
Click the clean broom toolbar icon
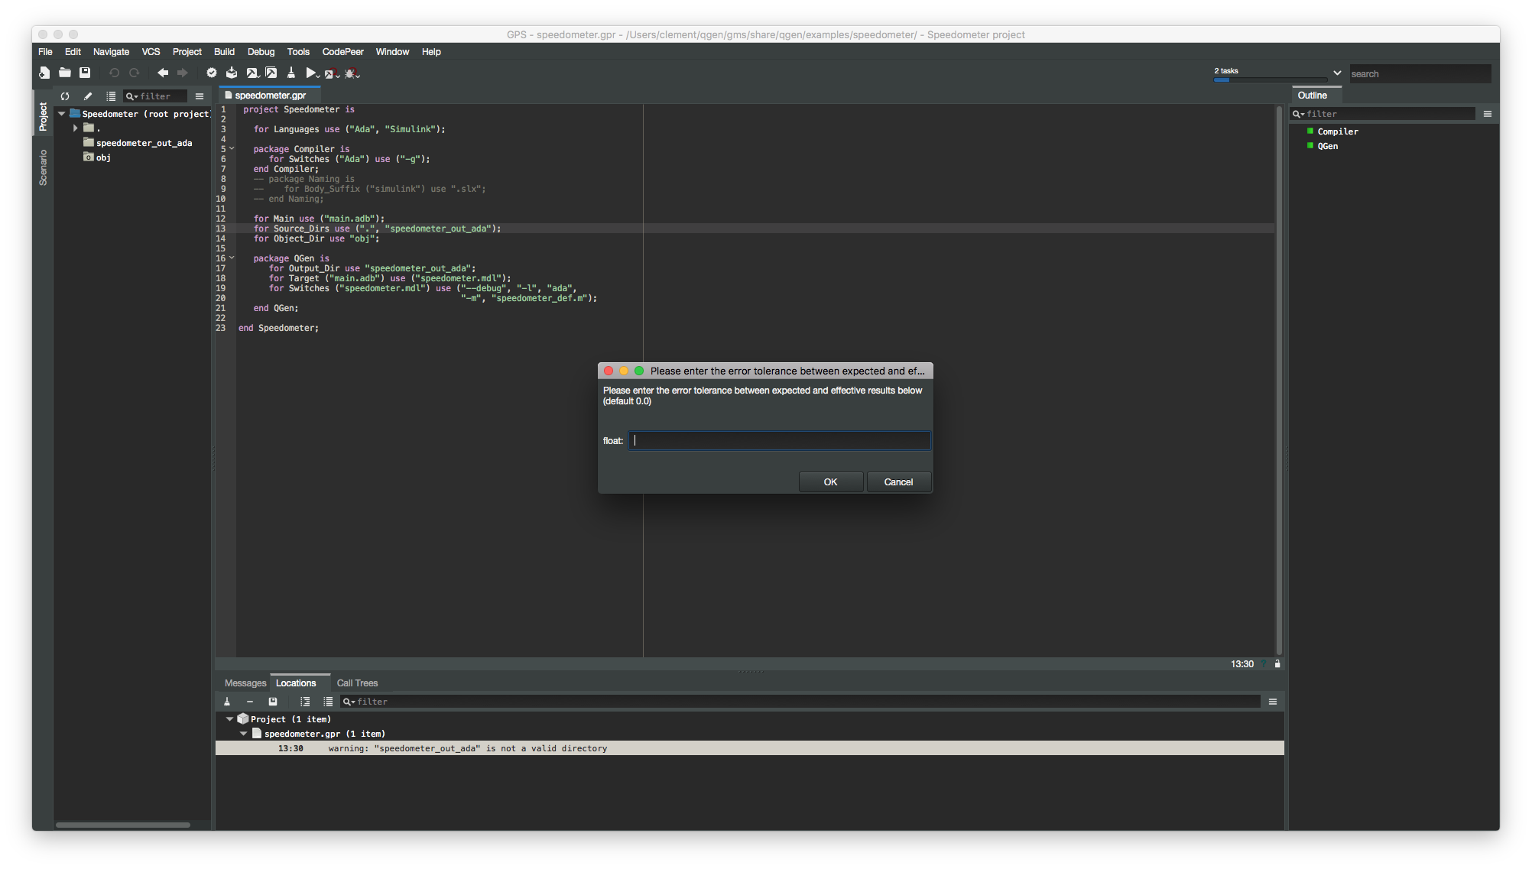click(291, 73)
